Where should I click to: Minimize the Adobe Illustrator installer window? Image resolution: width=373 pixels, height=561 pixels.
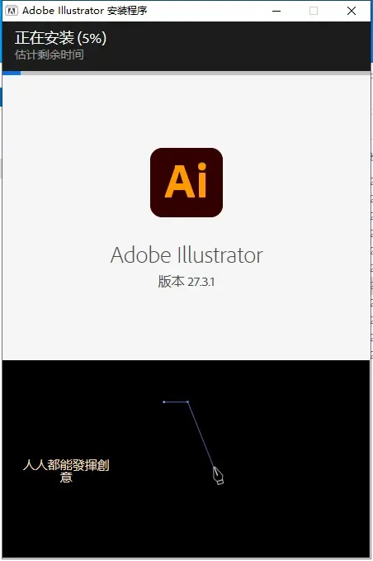click(276, 11)
